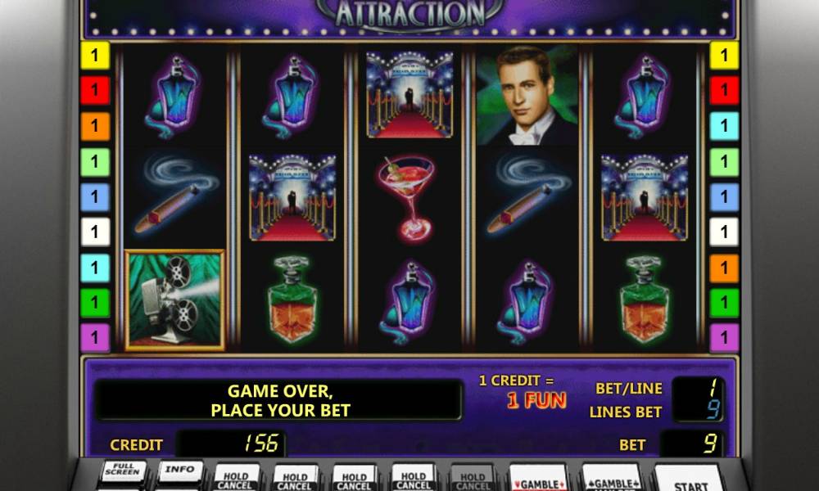This screenshot has width=819, height=491.
Task: Click the green whiskey decanter on reel two
Action: point(292,299)
